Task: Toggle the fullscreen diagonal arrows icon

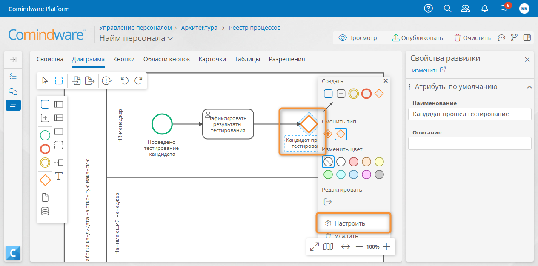Action: [x=315, y=246]
